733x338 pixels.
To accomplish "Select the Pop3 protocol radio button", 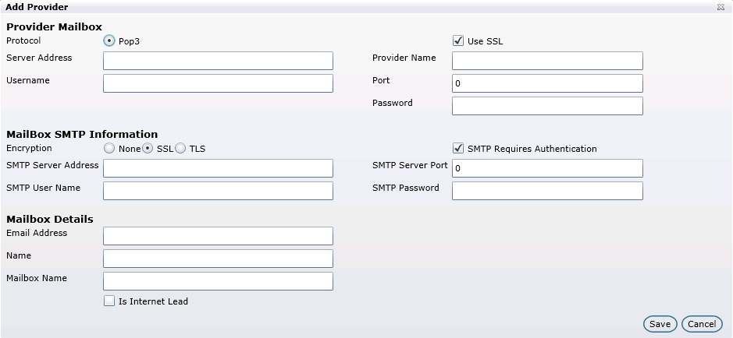I will pyautogui.click(x=109, y=41).
